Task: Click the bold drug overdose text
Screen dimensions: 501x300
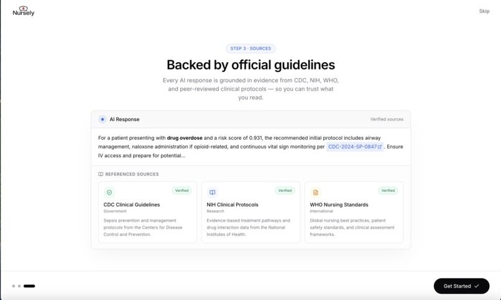Action: coord(185,138)
